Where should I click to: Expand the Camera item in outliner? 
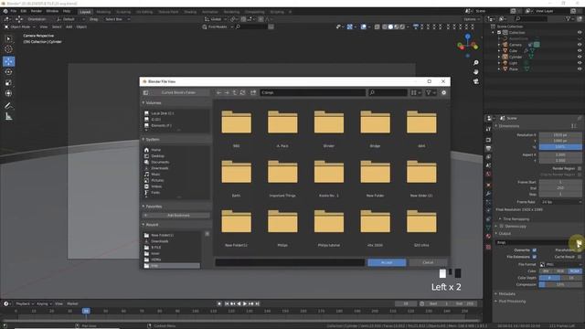499,45
